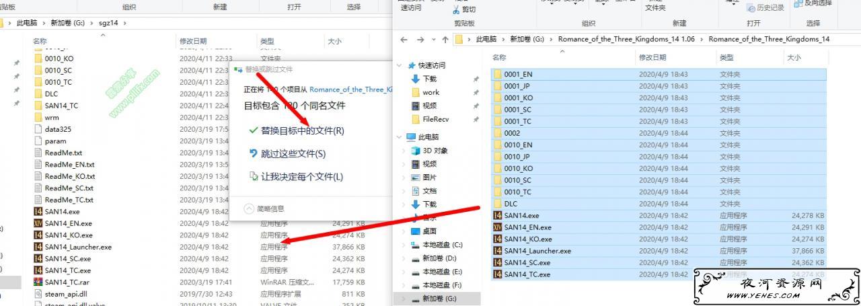Click the Back arrow in right Explorer window
861x306 pixels.
pos(403,39)
